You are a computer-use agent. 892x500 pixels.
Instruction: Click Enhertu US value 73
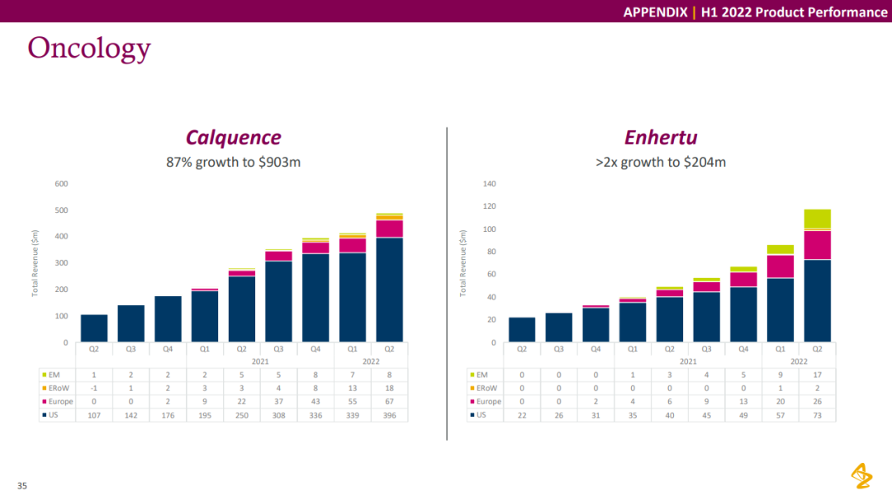click(x=818, y=415)
